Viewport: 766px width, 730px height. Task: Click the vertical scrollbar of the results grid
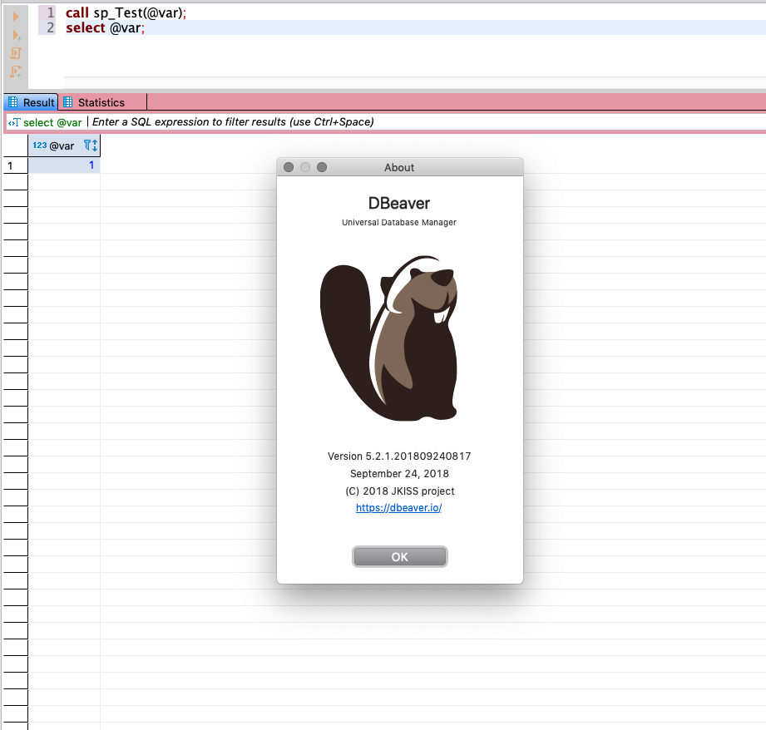[x=761, y=416]
